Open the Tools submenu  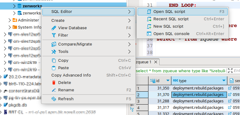88,52
